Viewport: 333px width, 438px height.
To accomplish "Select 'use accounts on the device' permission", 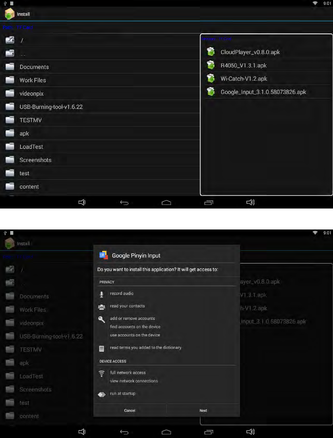I will coord(135,335).
